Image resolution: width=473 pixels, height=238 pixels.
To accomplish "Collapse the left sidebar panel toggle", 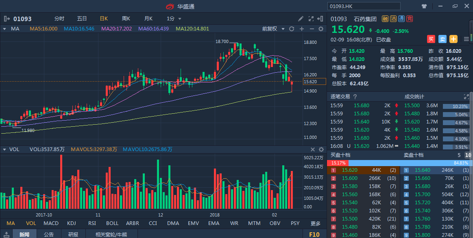I will coord(7,19).
